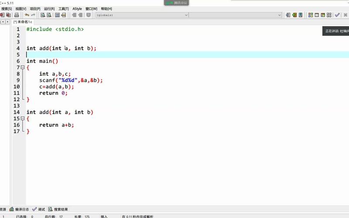Viewport: 349px width, 218px height.
Task: Open the 运行[R] menu
Action: (49, 9)
